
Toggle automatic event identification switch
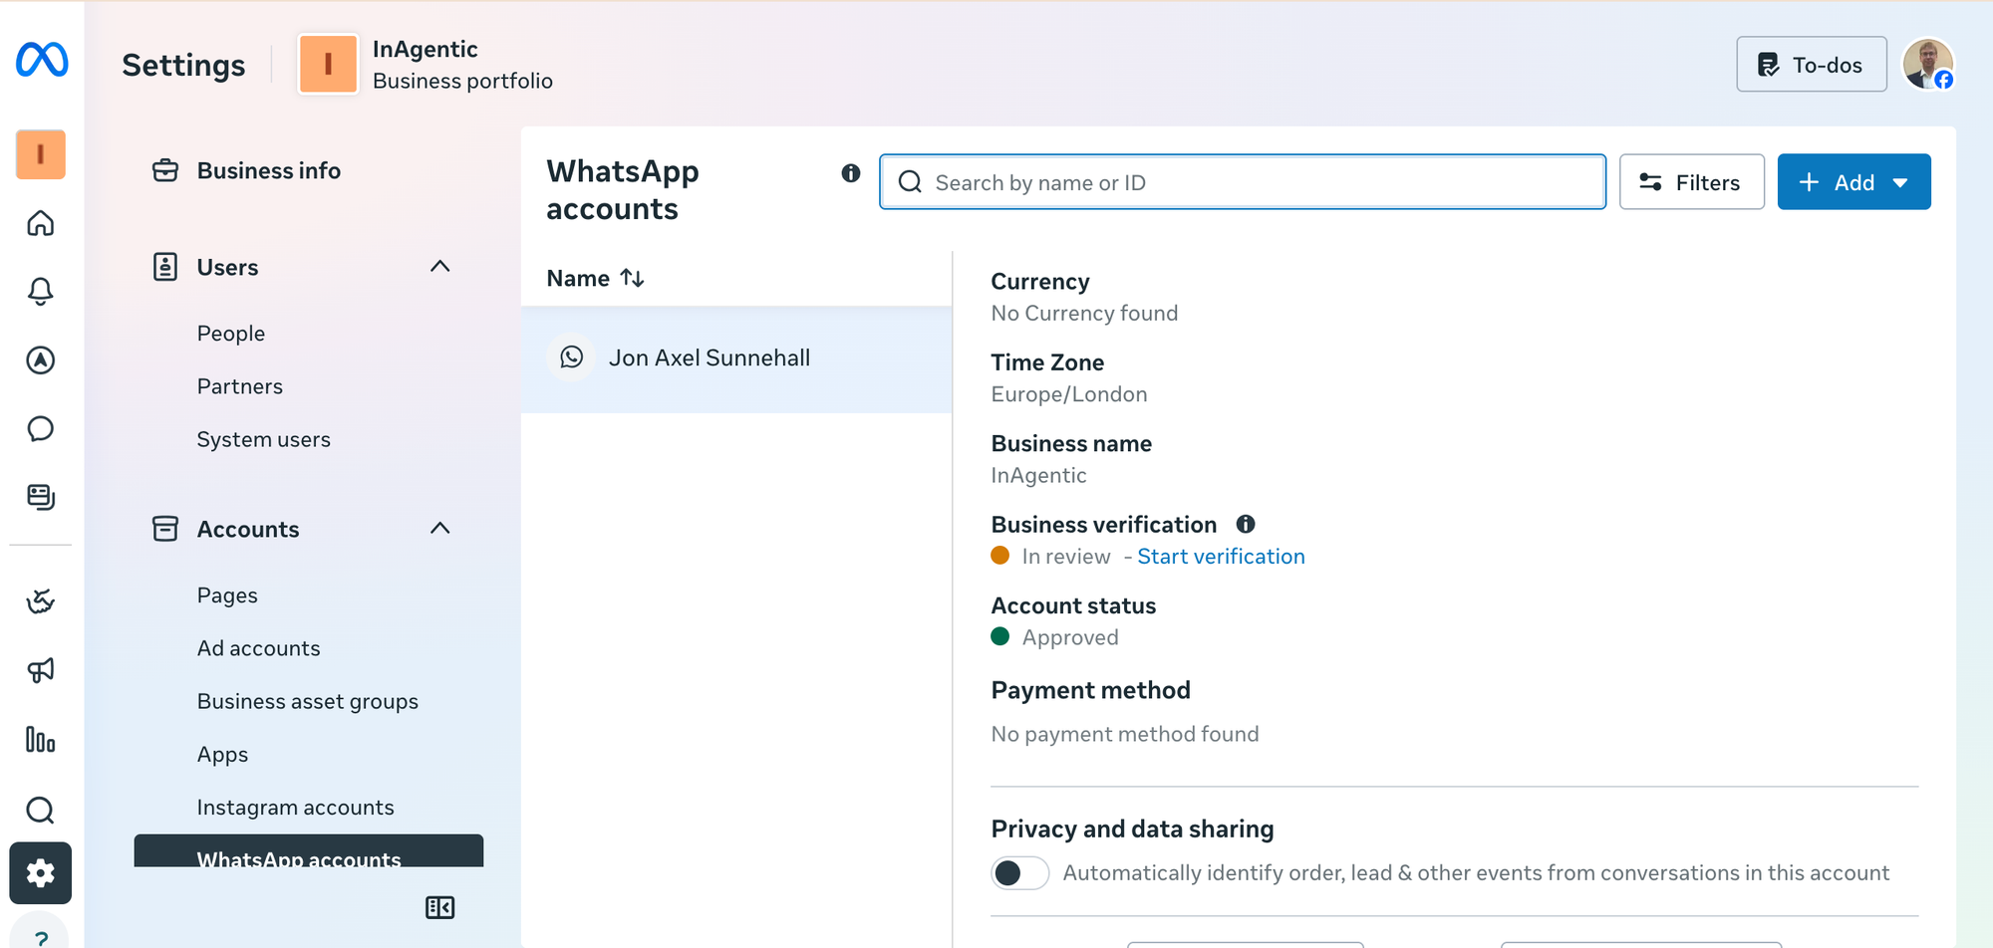(1019, 873)
